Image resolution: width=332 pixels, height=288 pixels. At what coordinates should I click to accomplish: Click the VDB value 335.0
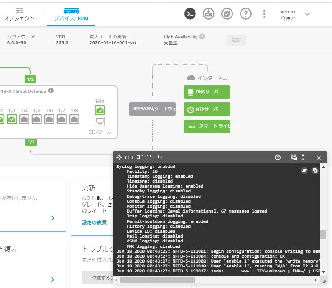click(62, 43)
